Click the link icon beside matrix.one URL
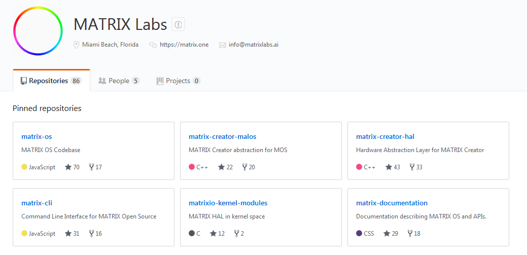The image size is (527, 255). (153, 45)
